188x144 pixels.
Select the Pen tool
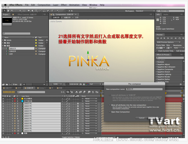[x=32, y=11]
